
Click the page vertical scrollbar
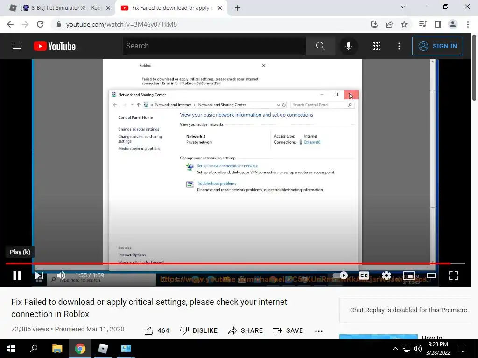pos(474,67)
